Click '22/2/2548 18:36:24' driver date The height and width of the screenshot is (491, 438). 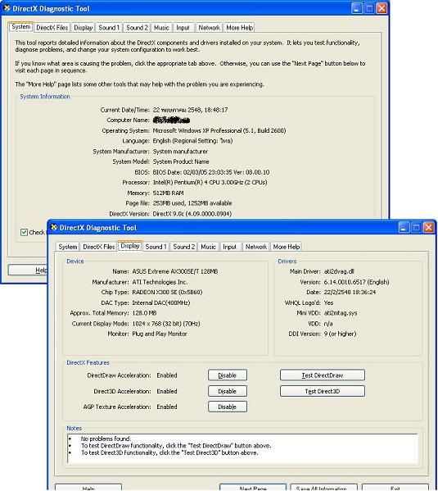pyautogui.click(x=350, y=293)
